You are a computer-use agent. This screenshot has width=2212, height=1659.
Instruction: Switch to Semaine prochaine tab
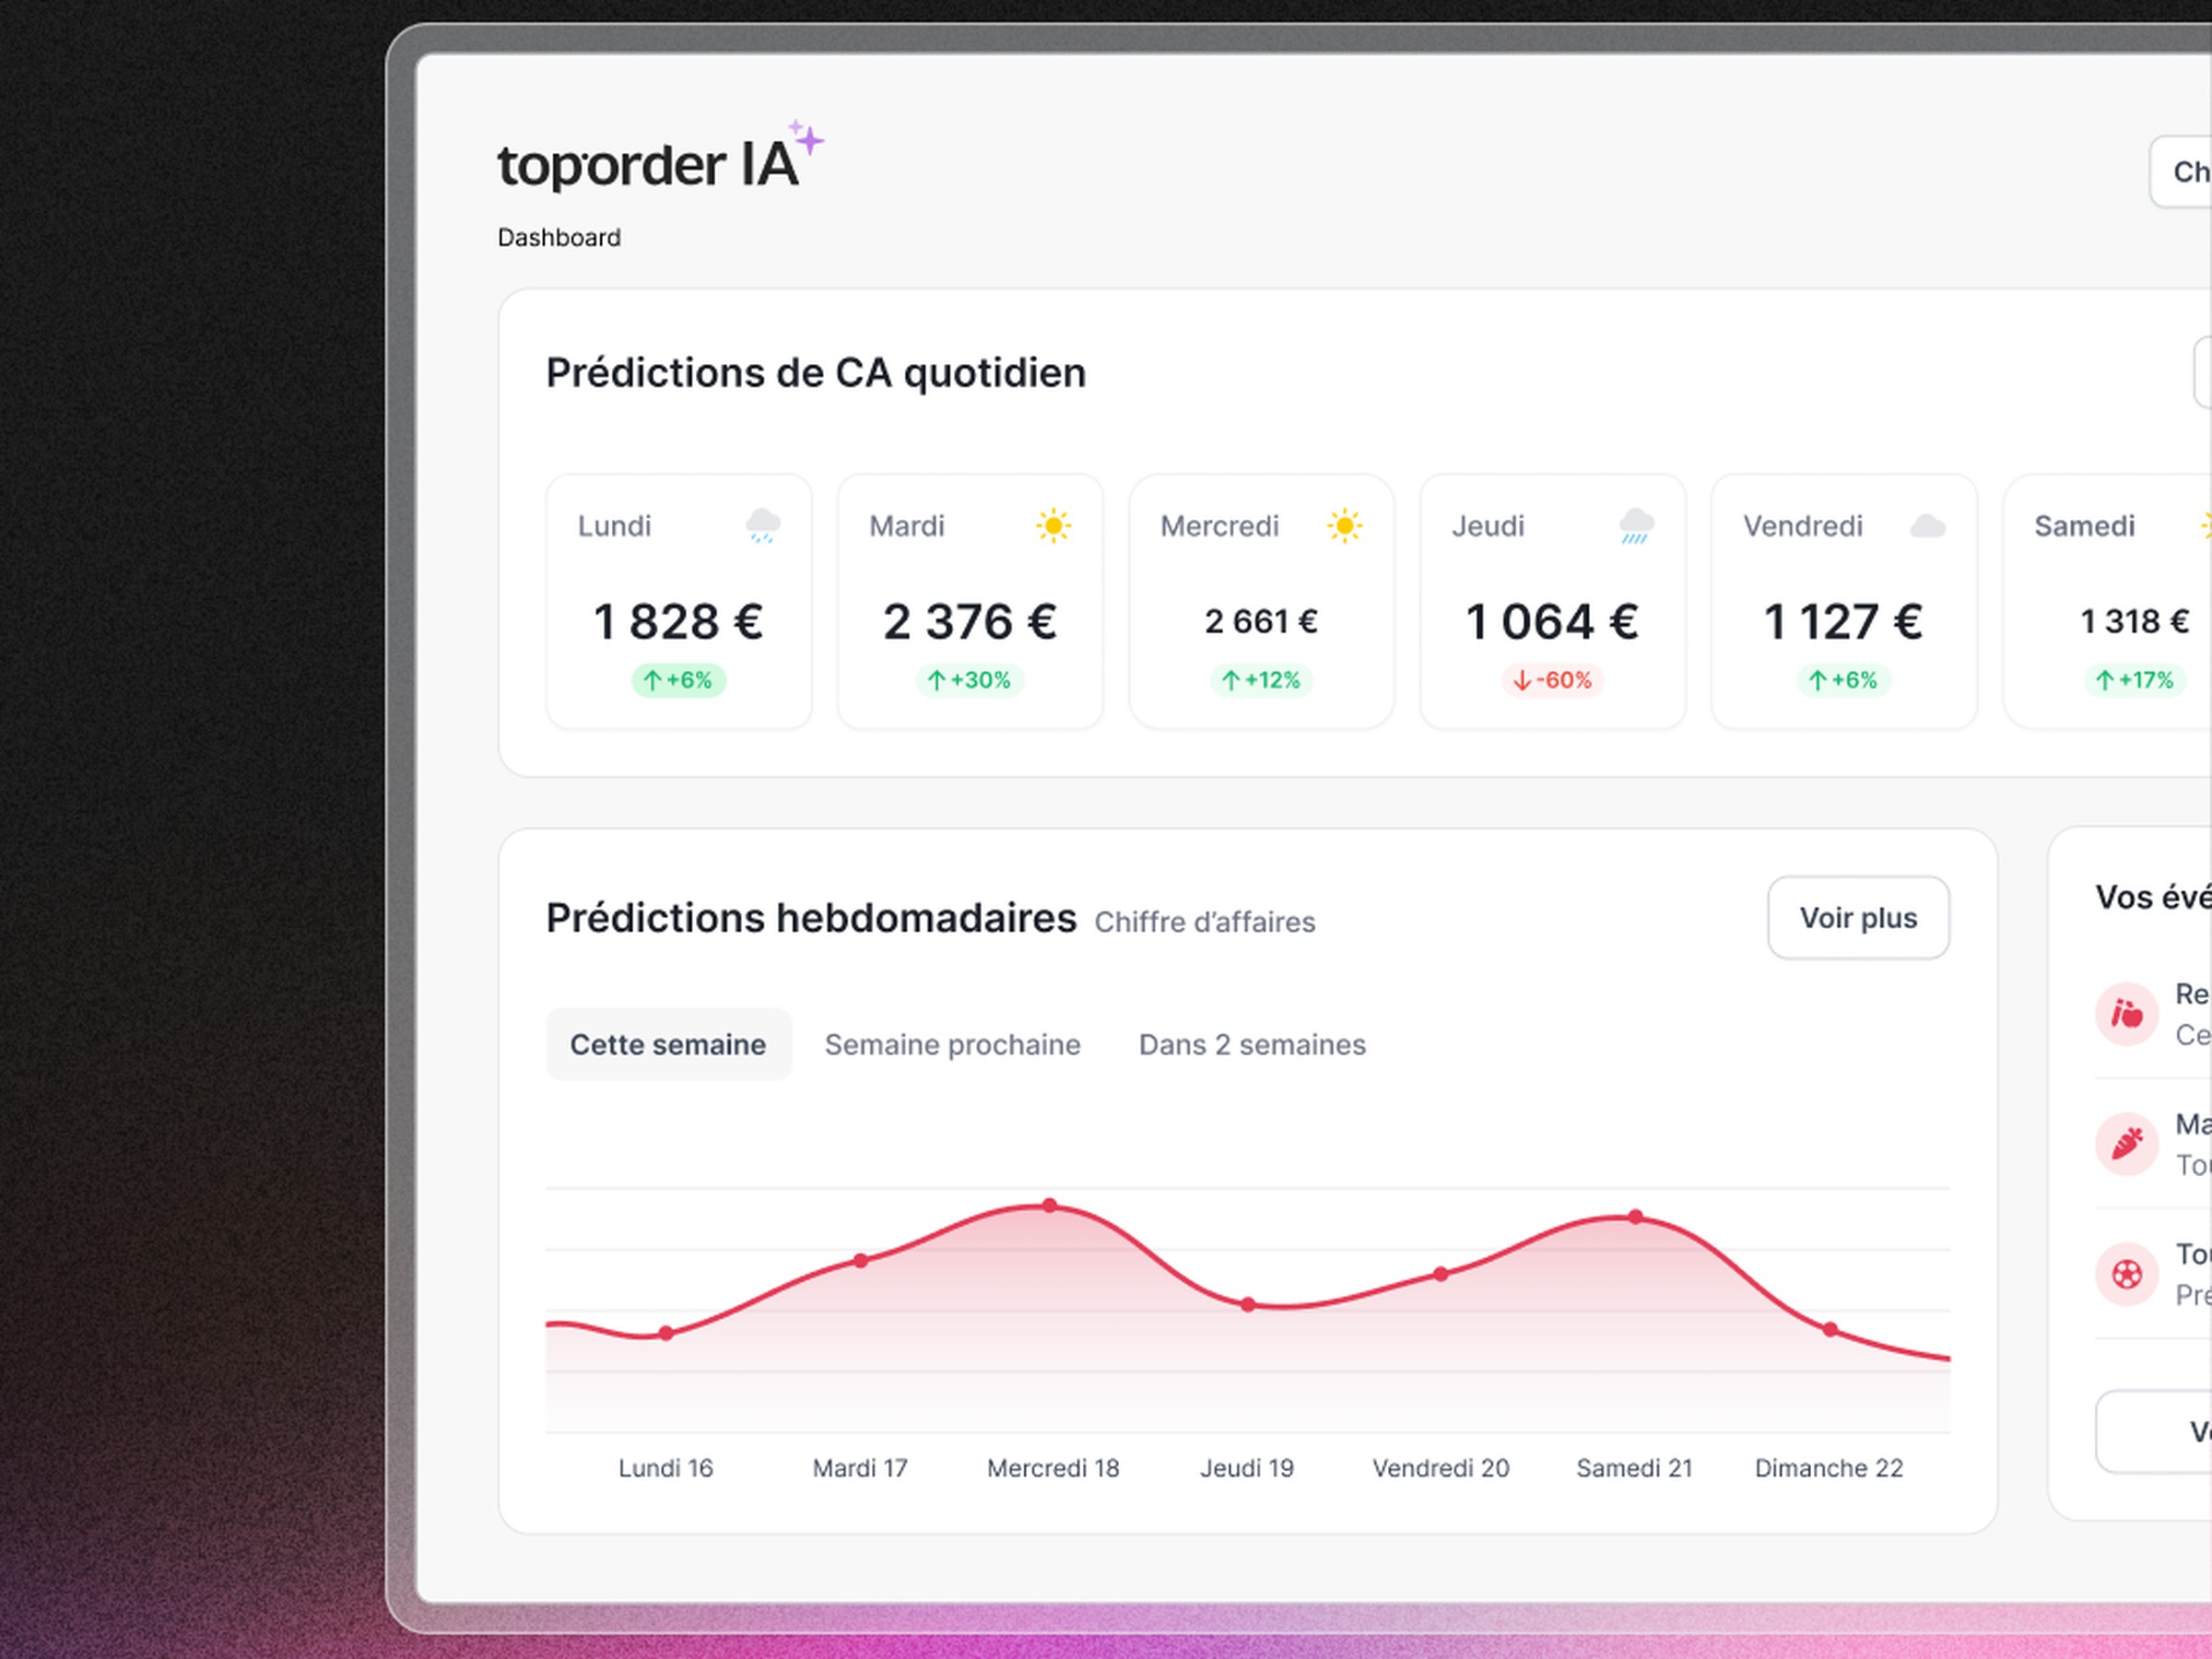click(952, 1044)
